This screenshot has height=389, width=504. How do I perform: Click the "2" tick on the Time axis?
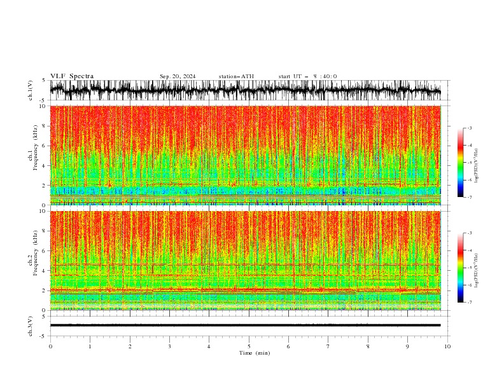click(x=130, y=346)
